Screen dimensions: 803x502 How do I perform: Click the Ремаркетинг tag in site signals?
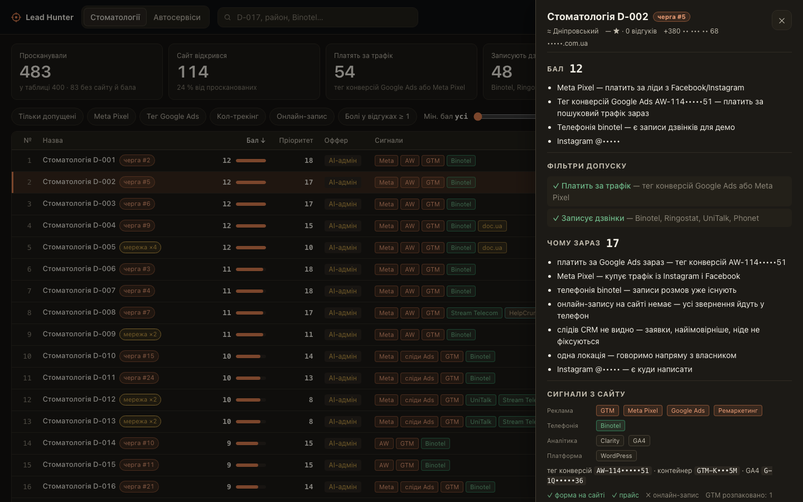pyautogui.click(x=738, y=411)
